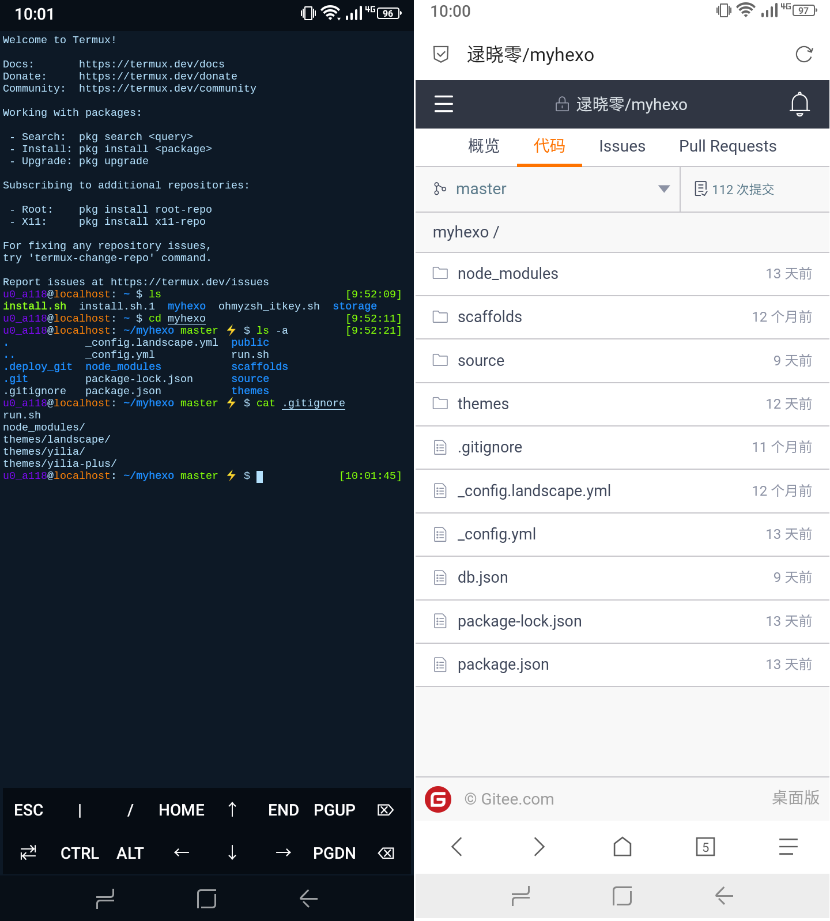Toggle the ALT modifier key
Image resolution: width=830 pixels, height=921 pixels.
pos(130,853)
